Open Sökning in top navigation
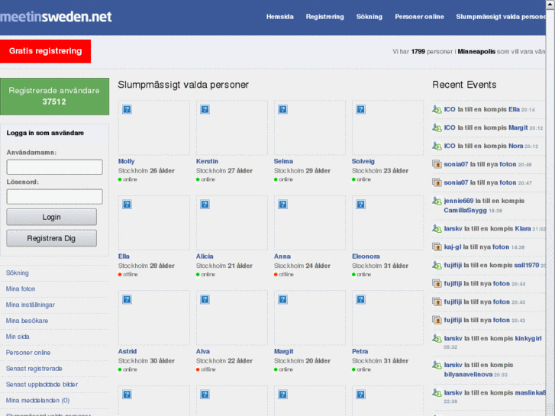The width and height of the screenshot is (555, 416). pyautogui.click(x=369, y=17)
